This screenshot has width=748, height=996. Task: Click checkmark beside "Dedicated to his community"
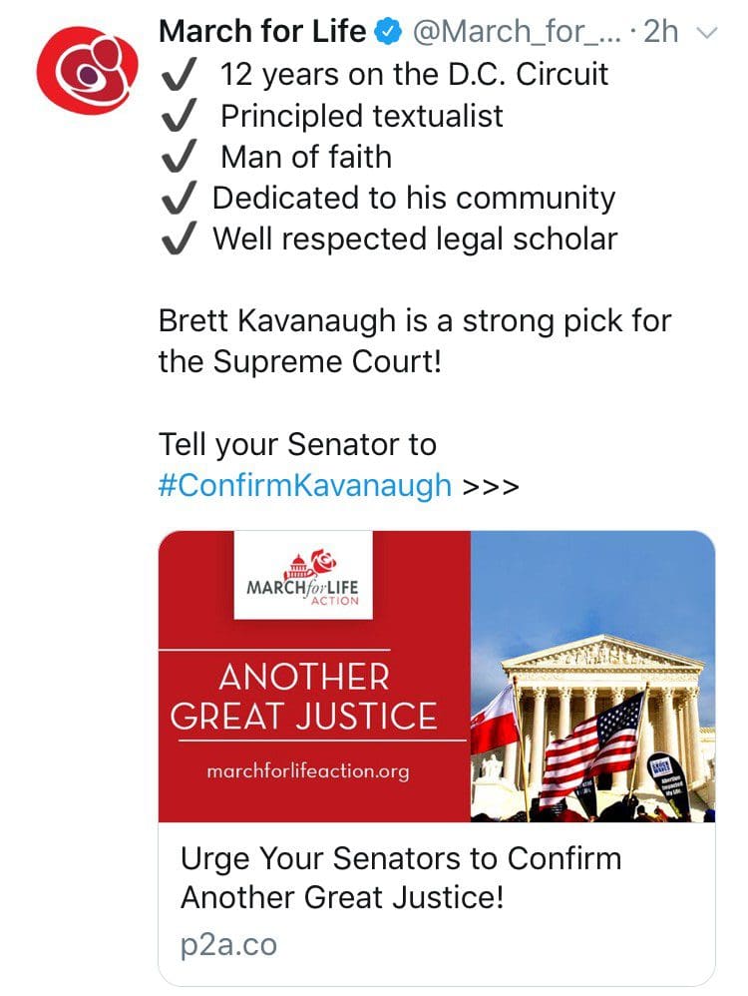(178, 199)
